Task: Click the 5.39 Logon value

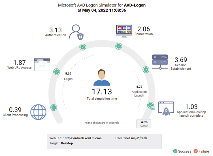Action: pyautogui.click(x=68, y=74)
